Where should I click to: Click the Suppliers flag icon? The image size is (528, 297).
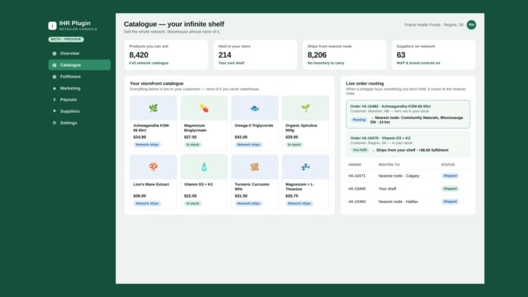coord(54,111)
